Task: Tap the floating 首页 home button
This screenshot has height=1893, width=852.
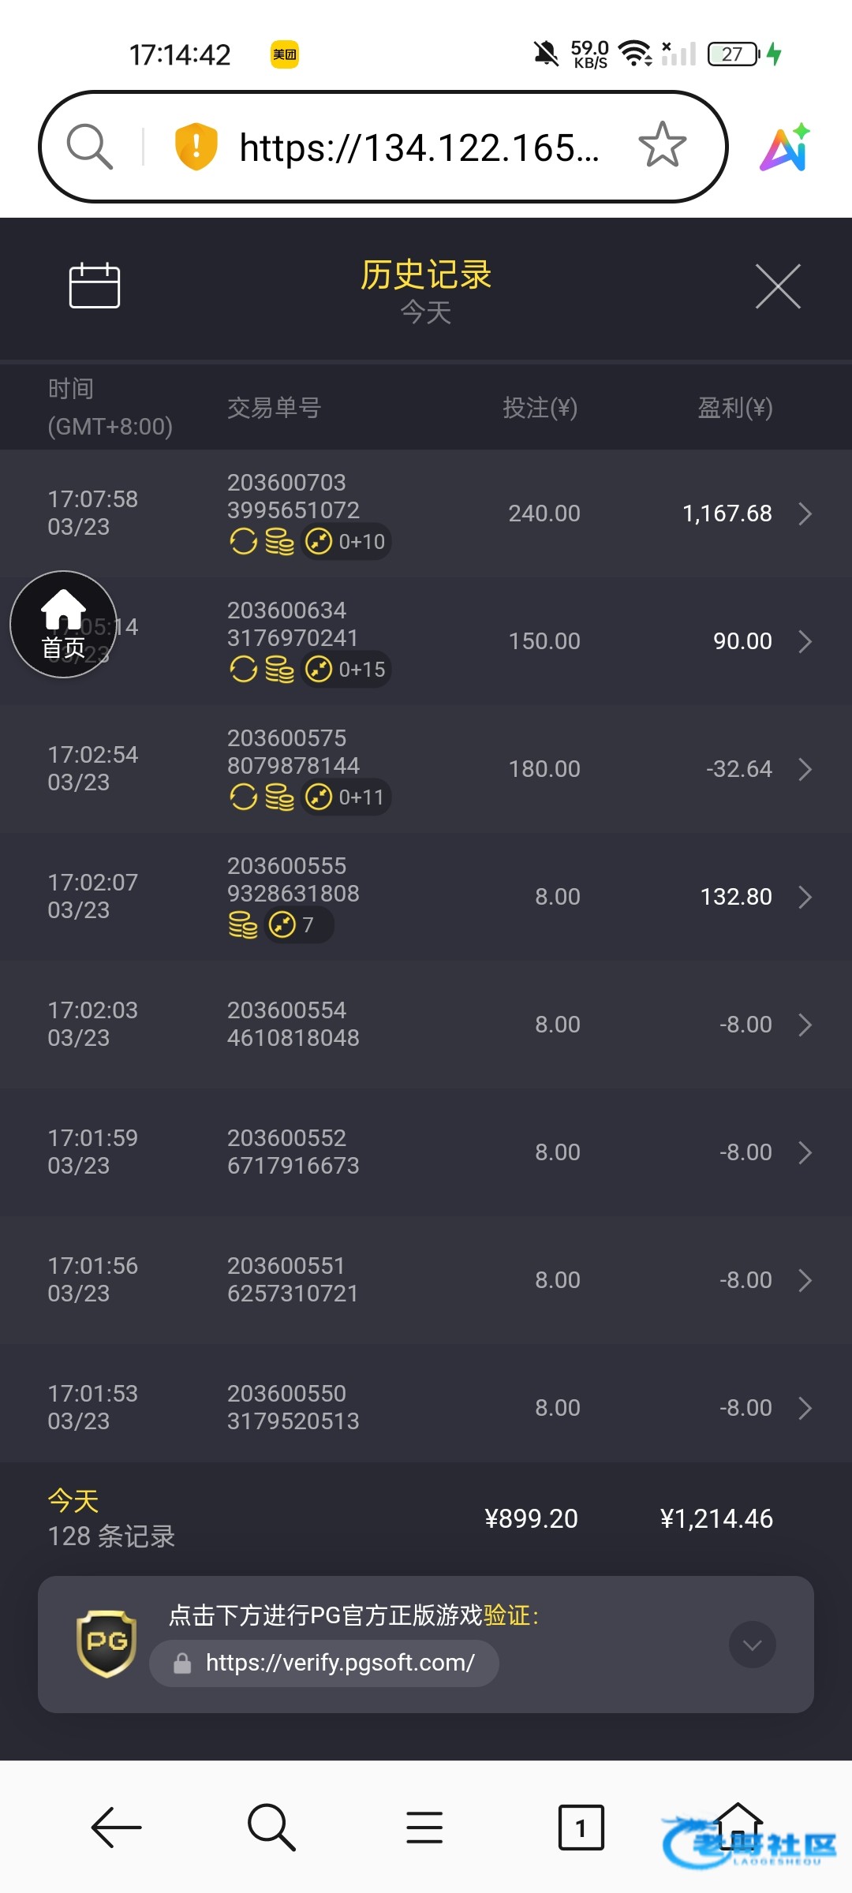Action: (x=63, y=624)
